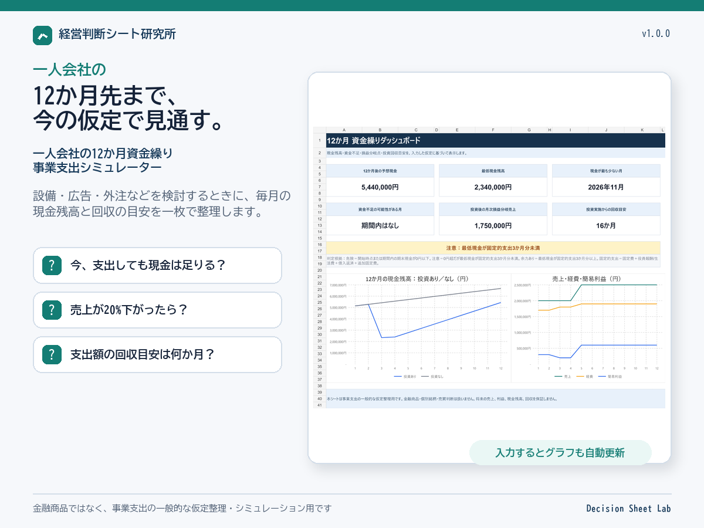Select the 売上が20%下がったら？ card
Screen dimensions: 704x528
click(x=157, y=310)
